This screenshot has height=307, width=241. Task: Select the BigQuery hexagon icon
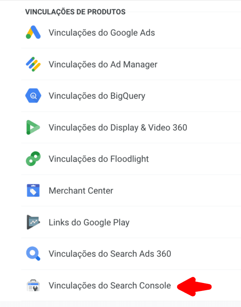pyautogui.click(x=33, y=96)
